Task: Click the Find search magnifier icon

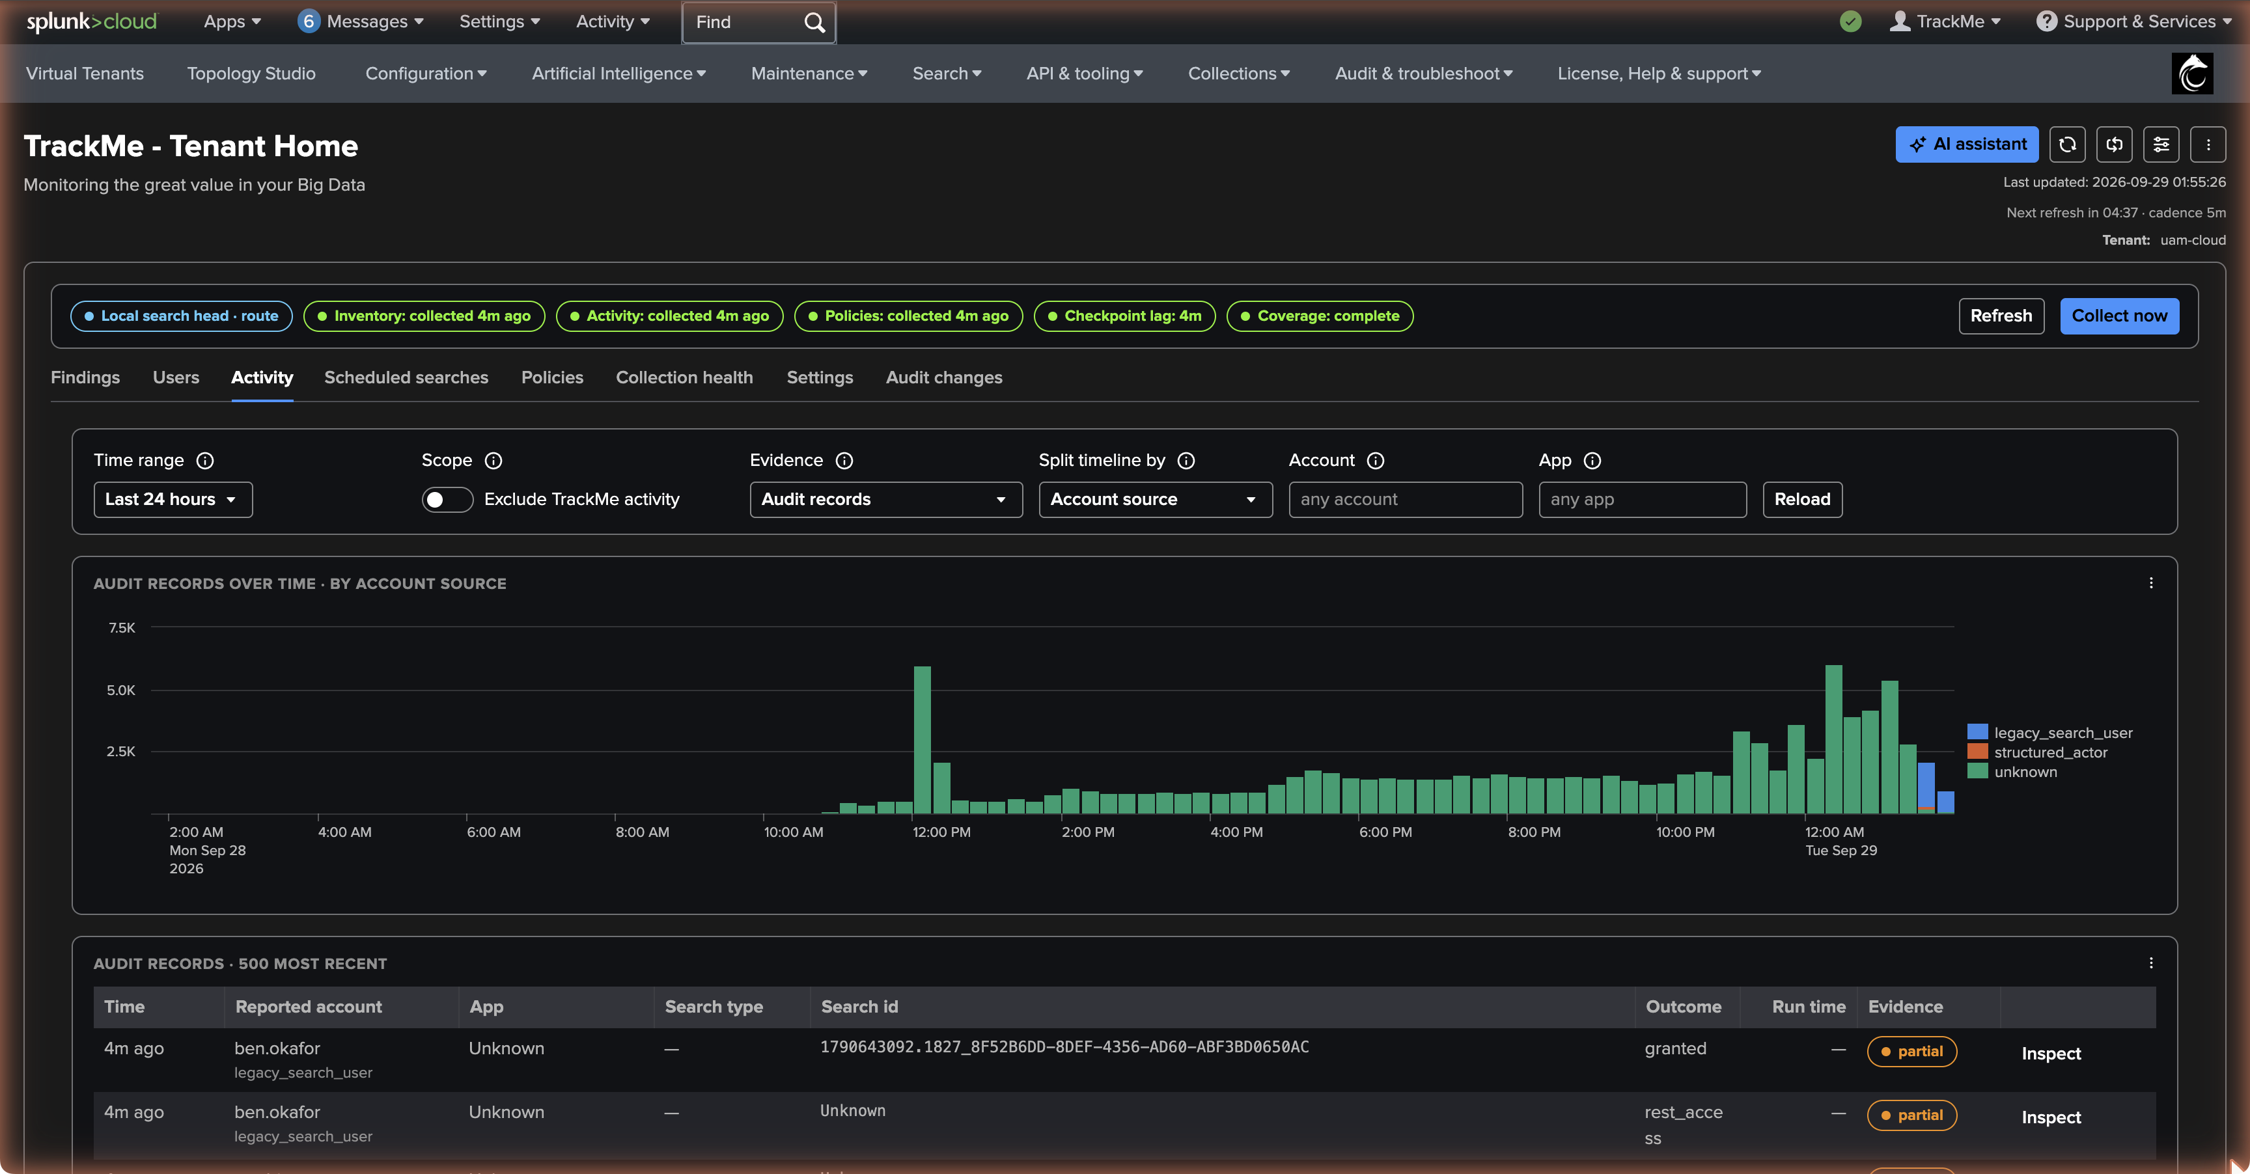Action: pyautogui.click(x=814, y=23)
